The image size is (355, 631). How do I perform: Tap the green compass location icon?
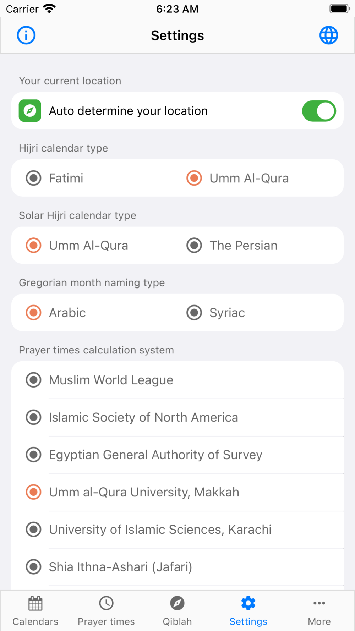coord(30,111)
